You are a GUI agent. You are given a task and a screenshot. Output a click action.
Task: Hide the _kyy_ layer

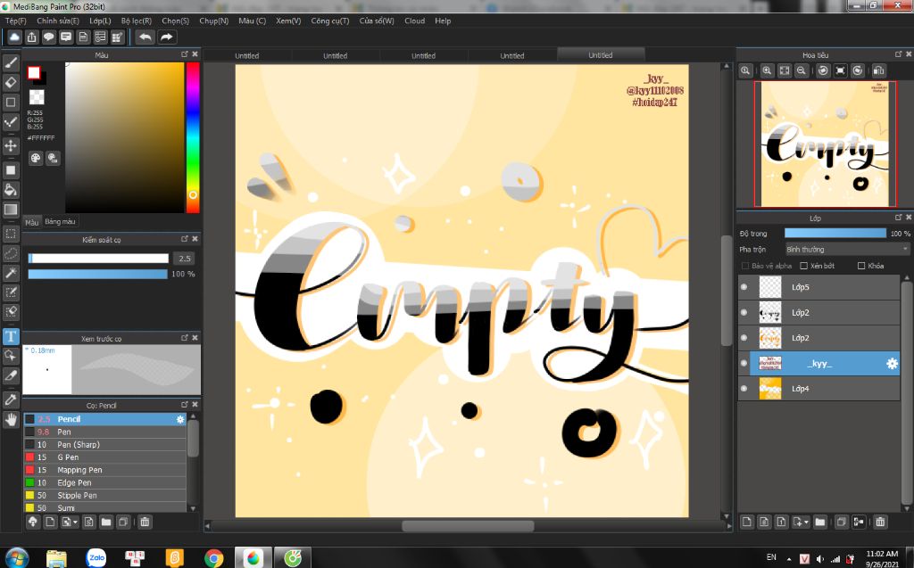click(x=744, y=363)
